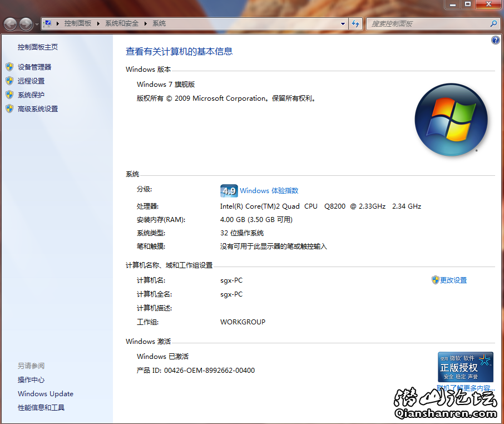Select 控制面板 in the address breadcrumb
The image size is (504, 424).
tap(78, 23)
